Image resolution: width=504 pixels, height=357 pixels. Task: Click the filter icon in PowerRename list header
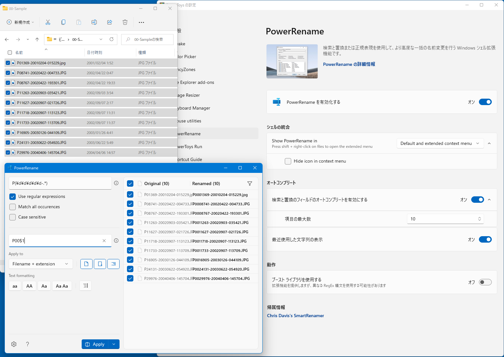249,183
